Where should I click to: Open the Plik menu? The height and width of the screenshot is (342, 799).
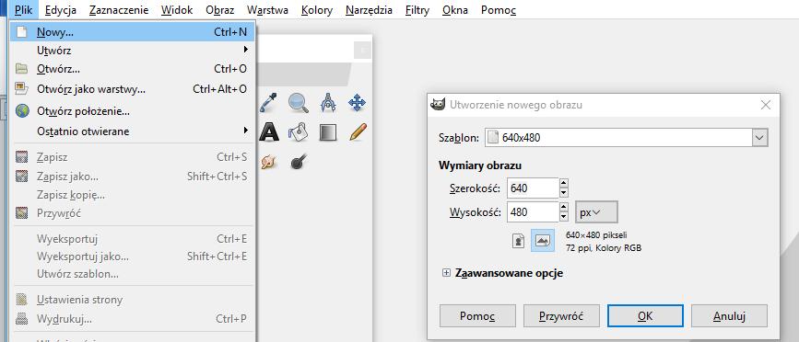[x=23, y=10]
